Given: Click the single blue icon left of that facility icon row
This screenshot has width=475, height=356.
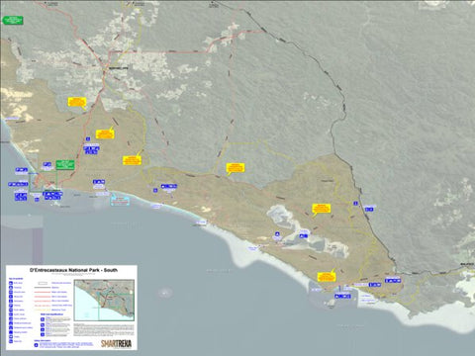Looking at the screenshot, I should point(155,190).
